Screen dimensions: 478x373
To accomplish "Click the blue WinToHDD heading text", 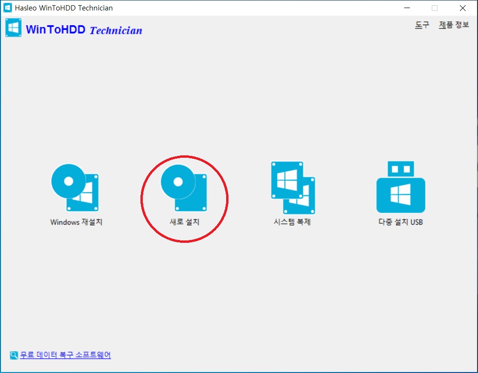I will [56, 29].
